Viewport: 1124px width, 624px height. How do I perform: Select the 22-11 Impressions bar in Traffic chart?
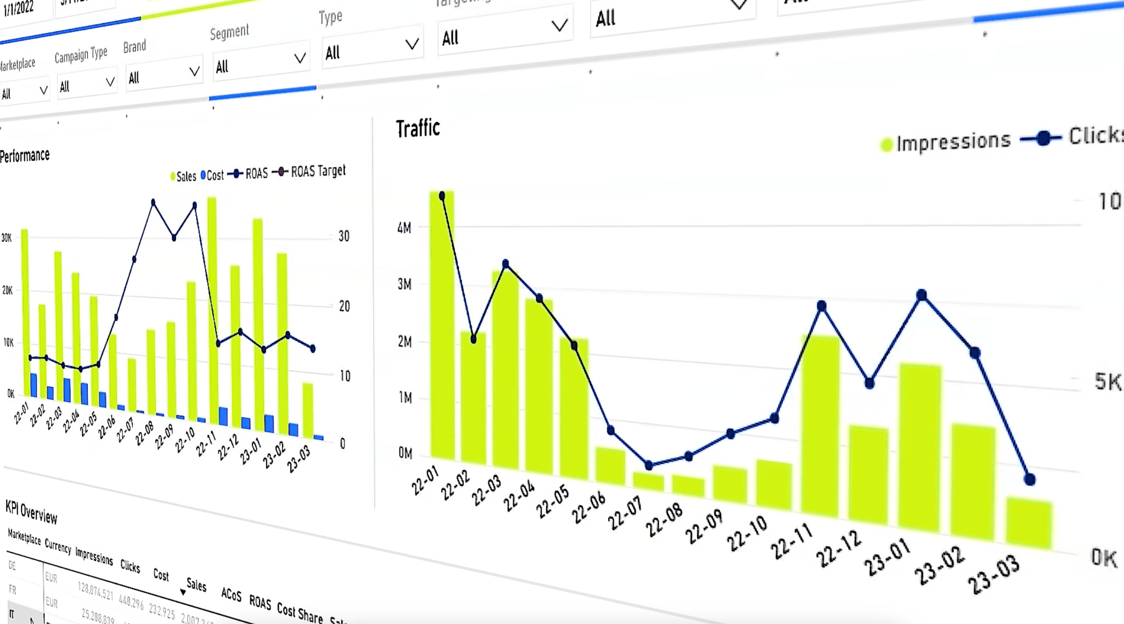[820, 427]
